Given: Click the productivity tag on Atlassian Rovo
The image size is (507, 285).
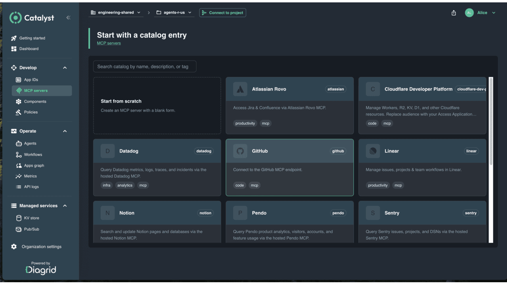Looking at the screenshot, I should click(x=245, y=123).
